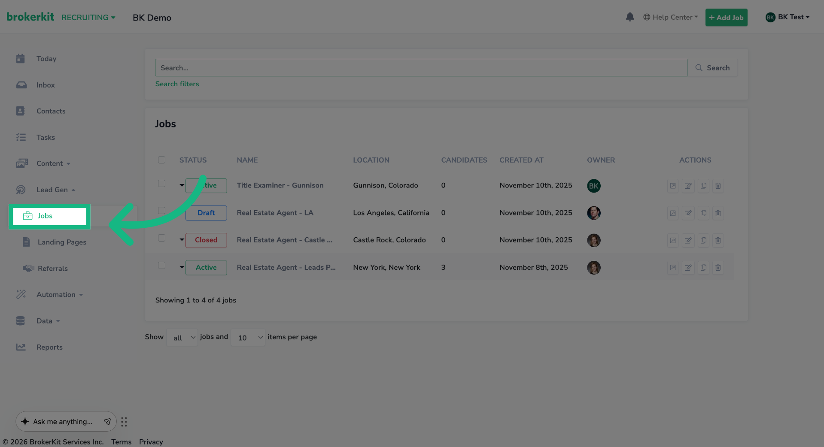This screenshot has height=447, width=824.
Task: Expand the Closed status dropdown arrow
Action: pos(182,240)
